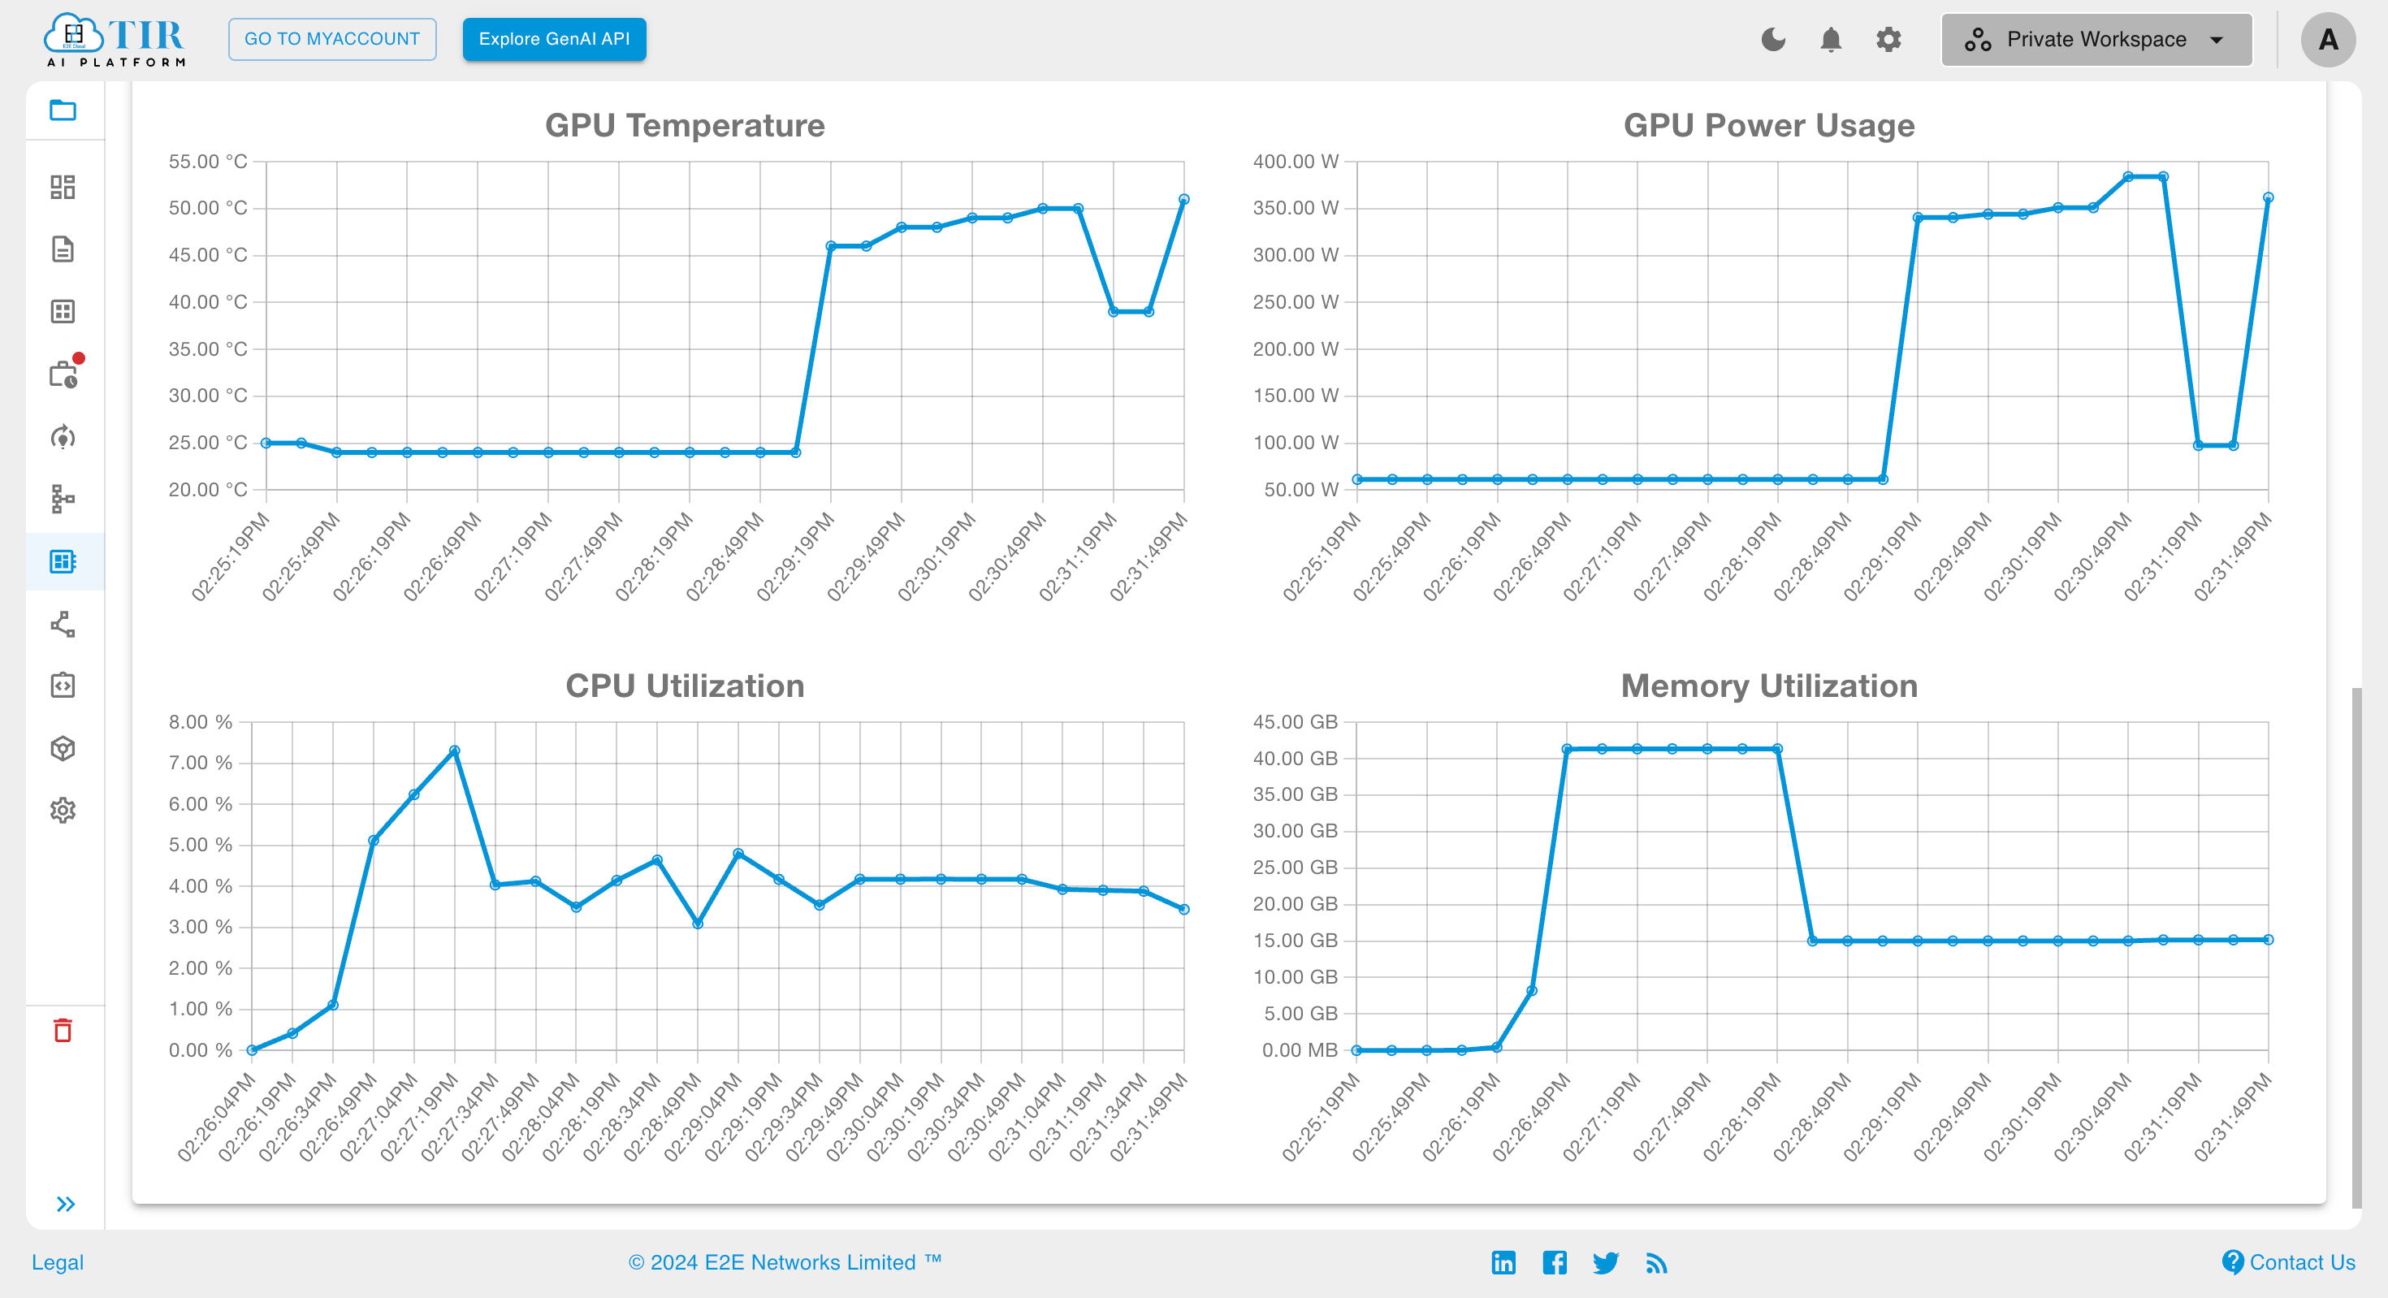Open the LinkedIn footer icon
The width and height of the screenshot is (2388, 1298).
click(x=1503, y=1261)
